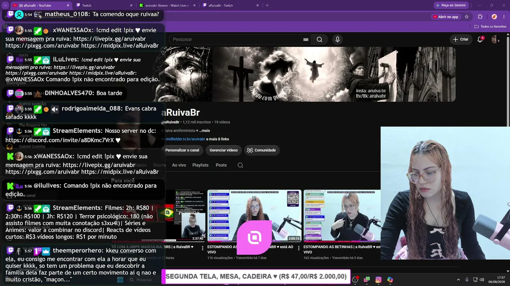
Task: Open the Posts channel tab
Action: 221,165
